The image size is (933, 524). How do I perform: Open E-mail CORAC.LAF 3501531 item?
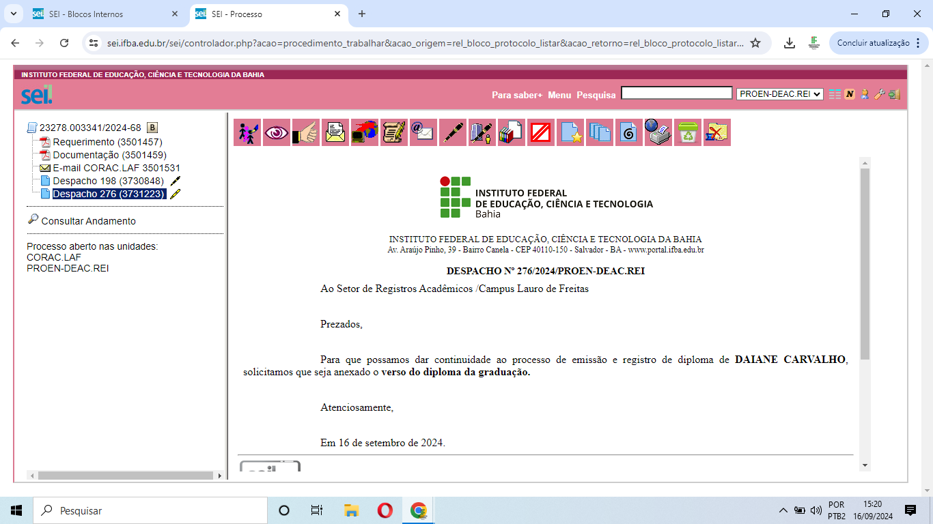(x=117, y=168)
